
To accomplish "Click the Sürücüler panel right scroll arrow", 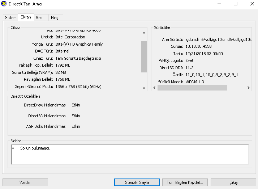I will coord(249,88).
